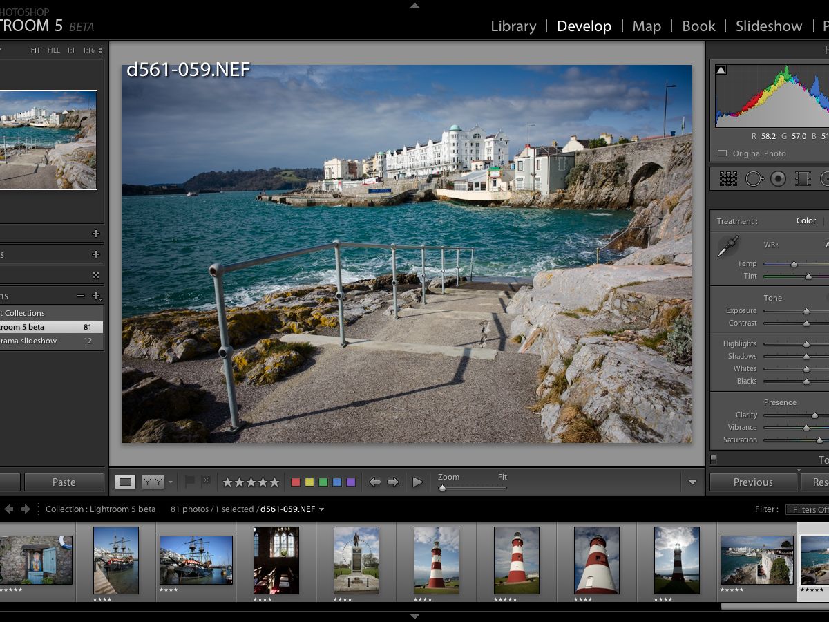The width and height of the screenshot is (829, 622).
Task: Select the stained glass window thumbnail
Action: coord(276,560)
